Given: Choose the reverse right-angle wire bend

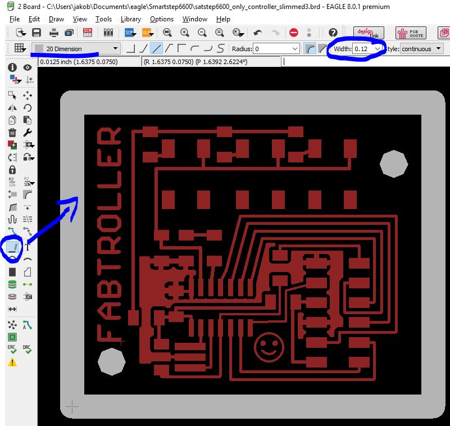Looking at the screenshot, I should pyautogui.click(x=181, y=48).
